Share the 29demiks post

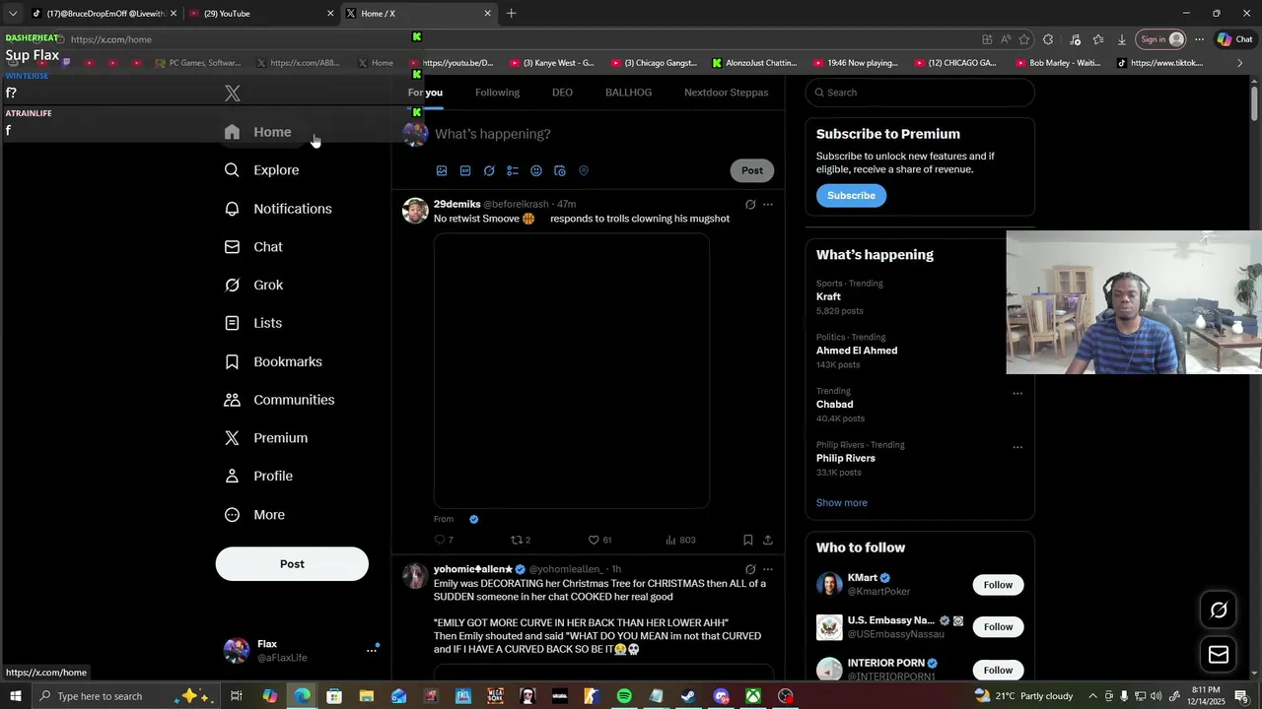click(768, 540)
